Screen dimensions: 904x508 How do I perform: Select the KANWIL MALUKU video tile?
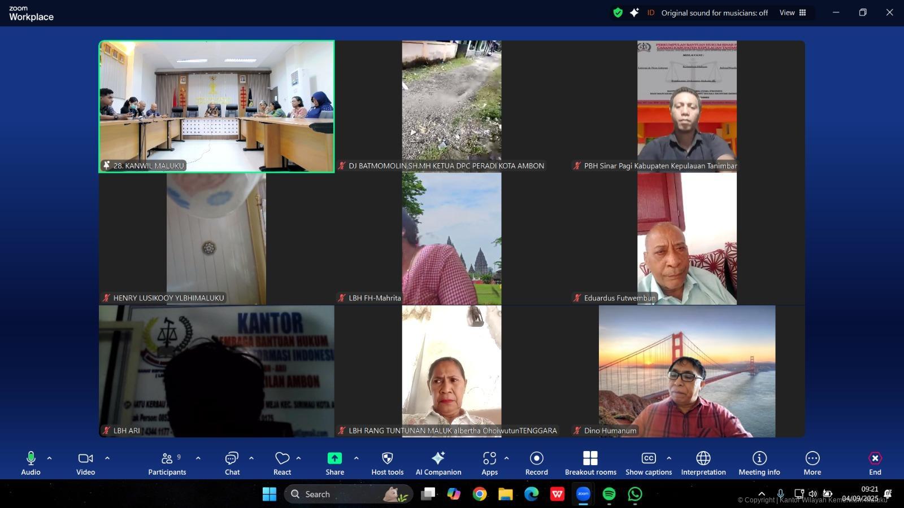(216, 106)
